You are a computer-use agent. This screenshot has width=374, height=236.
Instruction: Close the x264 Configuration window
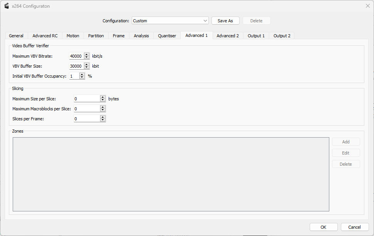(367, 6)
